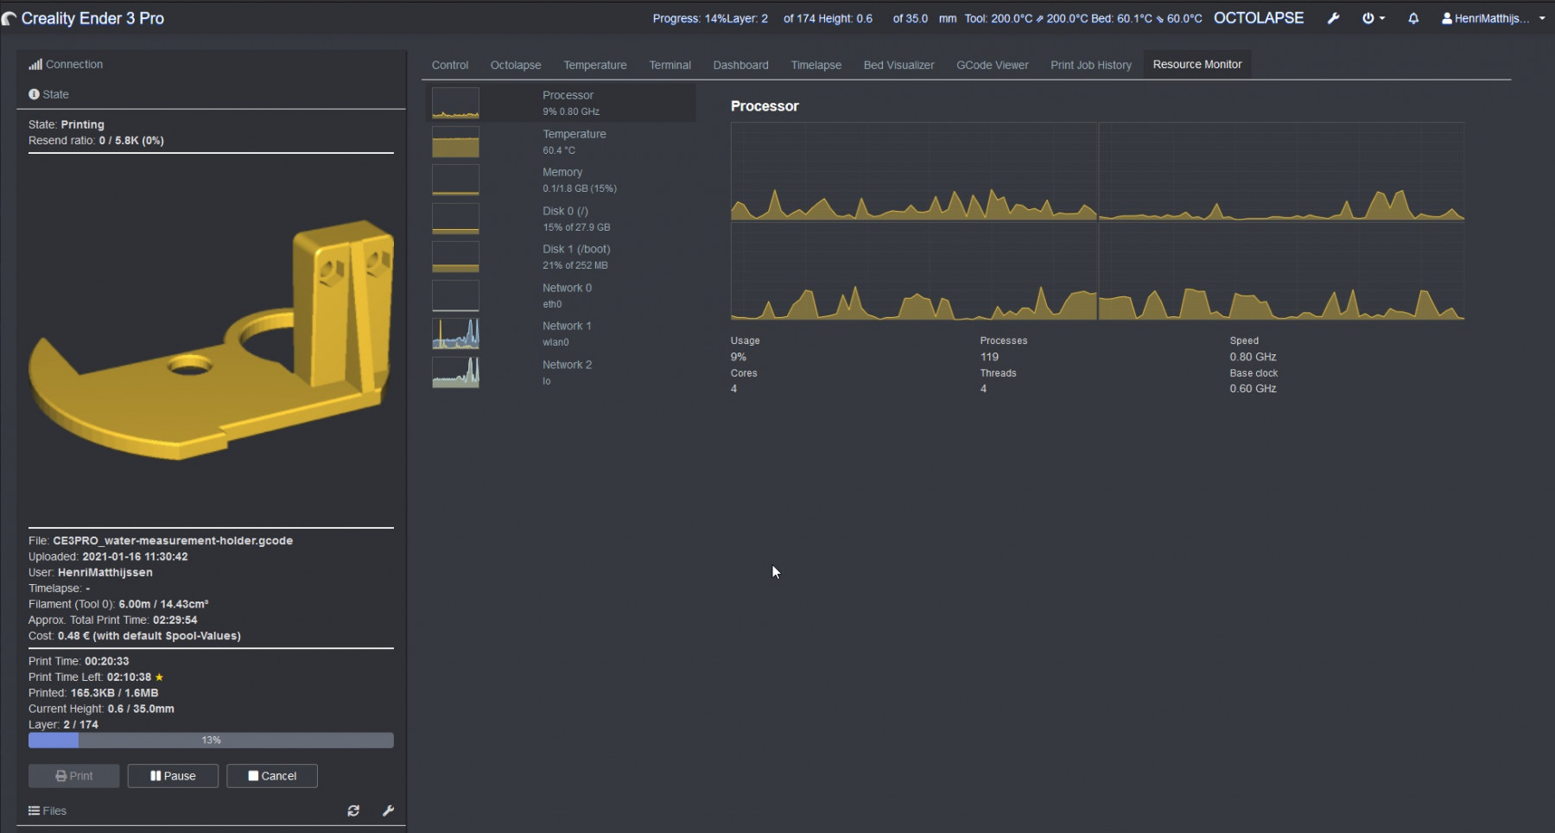Click the OctoPrint logo next to Creality Ender 3 Pro
This screenshot has width=1555, height=833.
[x=10, y=18]
